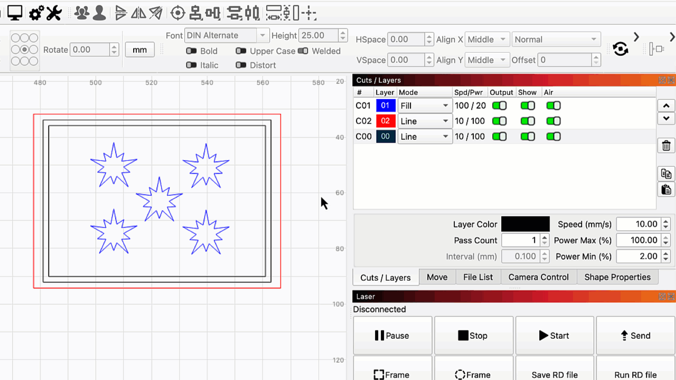This screenshot has height=380, width=676.
Task: Move the layer up with arrow button
Action: click(x=666, y=106)
